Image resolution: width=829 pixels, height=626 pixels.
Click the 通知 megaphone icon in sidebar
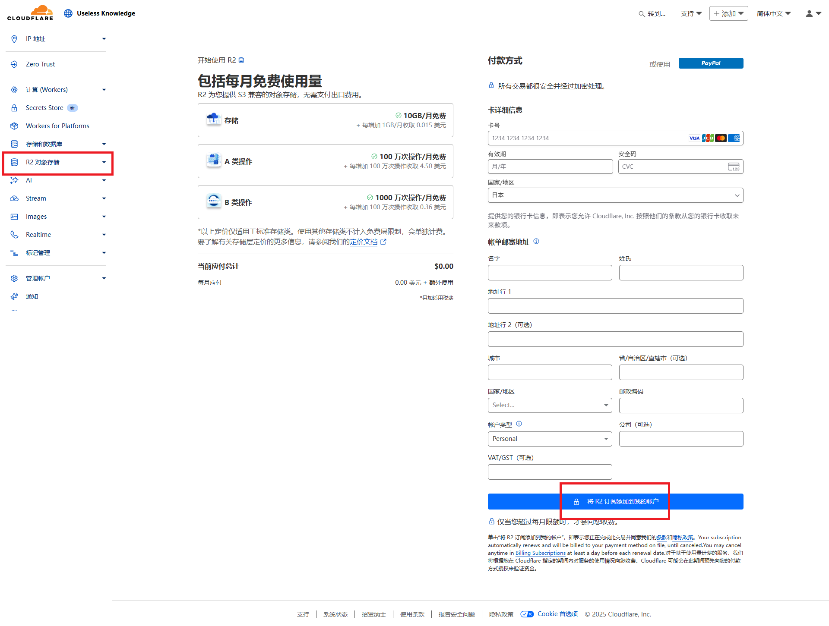pyautogui.click(x=14, y=296)
